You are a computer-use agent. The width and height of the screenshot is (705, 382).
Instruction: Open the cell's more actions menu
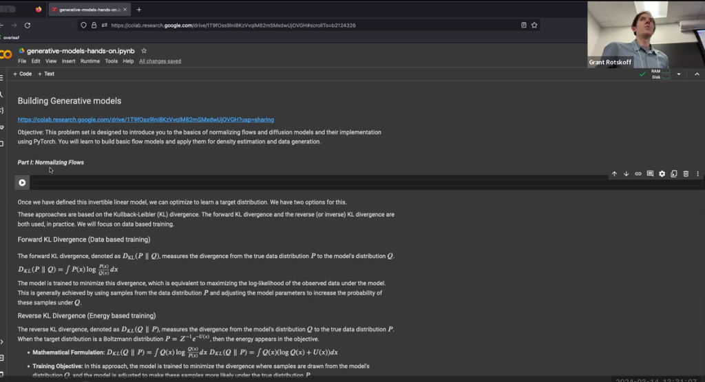[697, 173]
